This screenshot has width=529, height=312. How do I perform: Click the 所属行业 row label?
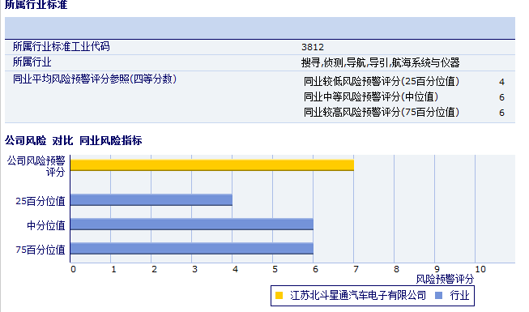tap(32, 62)
